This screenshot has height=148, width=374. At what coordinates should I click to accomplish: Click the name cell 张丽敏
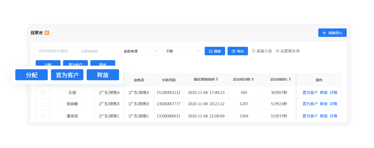click(x=72, y=104)
